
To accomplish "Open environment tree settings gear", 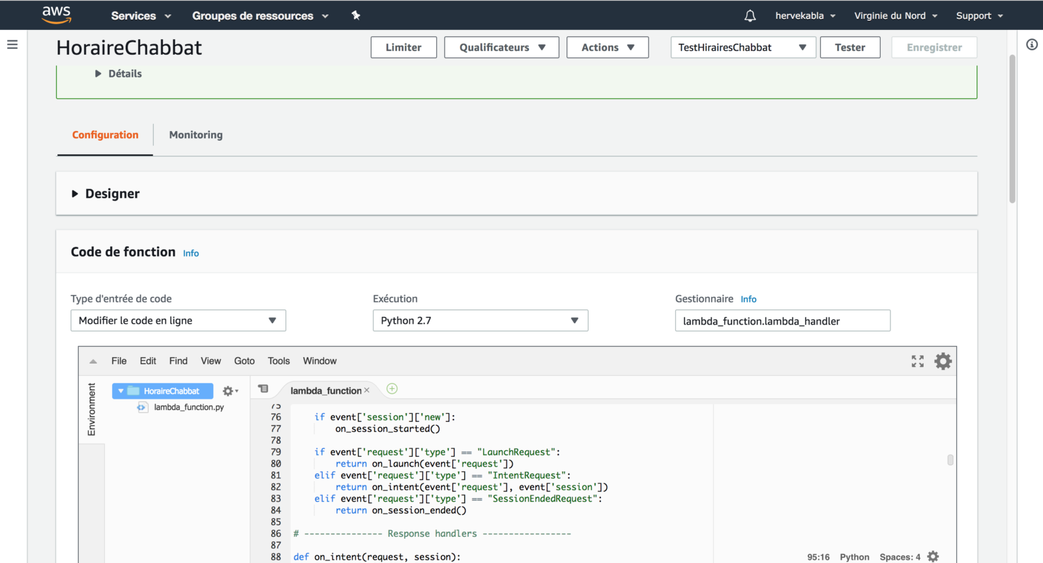I will [230, 391].
